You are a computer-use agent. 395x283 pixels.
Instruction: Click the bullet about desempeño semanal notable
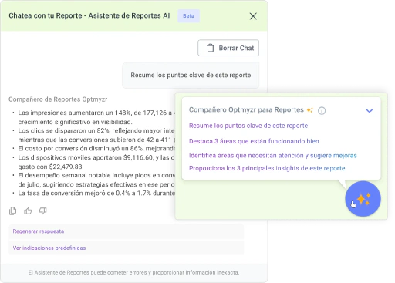tap(94, 180)
